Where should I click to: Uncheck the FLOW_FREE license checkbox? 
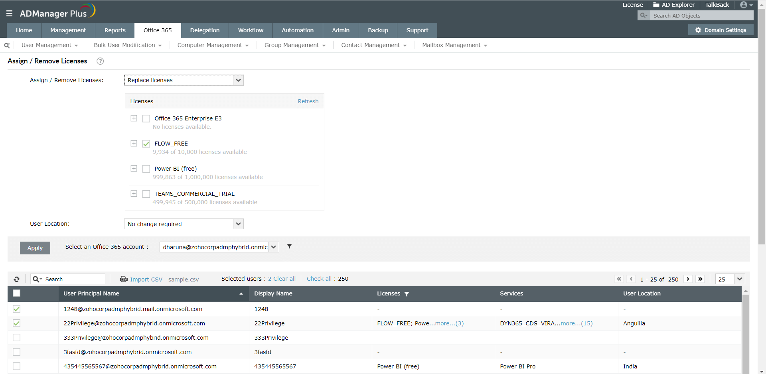pos(146,144)
